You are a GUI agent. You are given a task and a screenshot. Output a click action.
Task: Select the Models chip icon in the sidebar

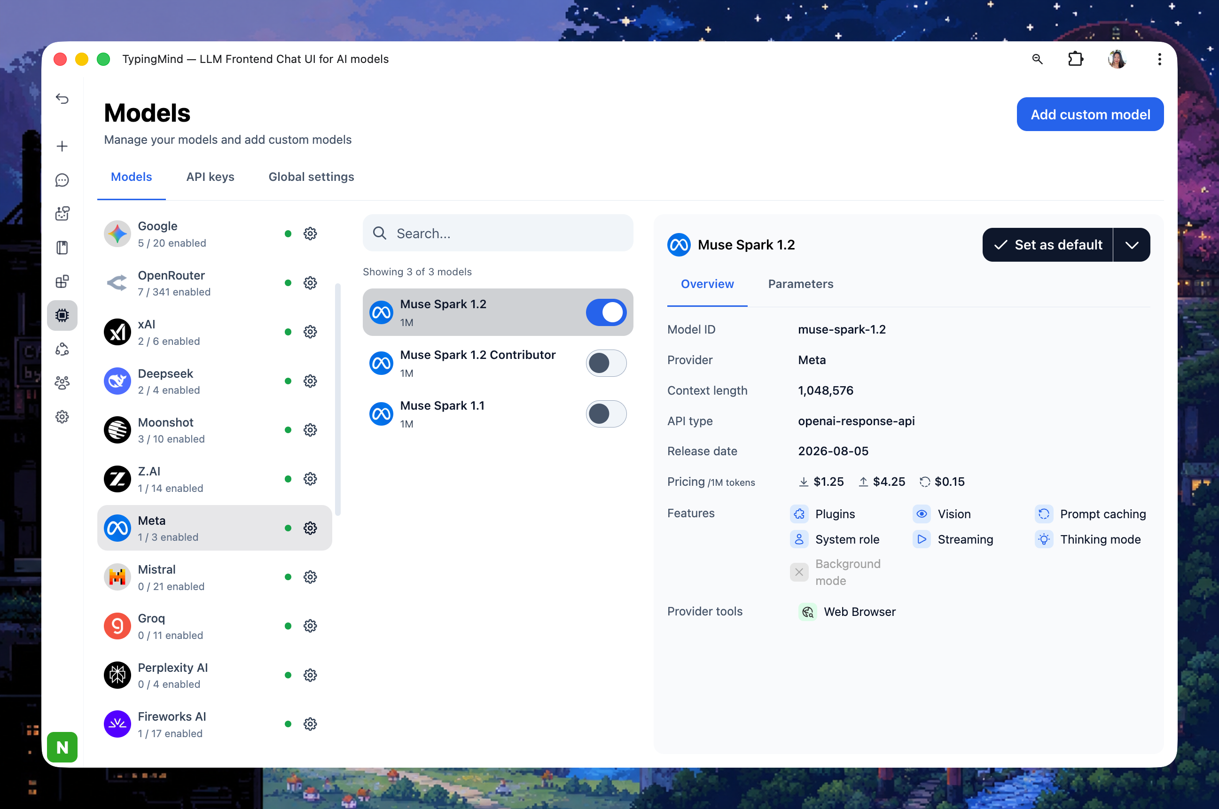coord(62,315)
